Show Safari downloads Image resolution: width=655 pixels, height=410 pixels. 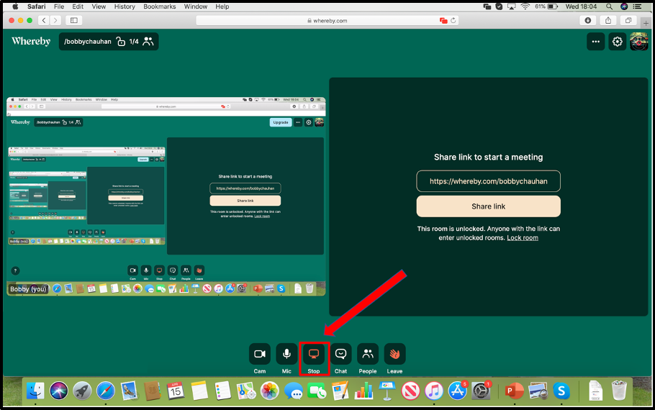click(588, 20)
